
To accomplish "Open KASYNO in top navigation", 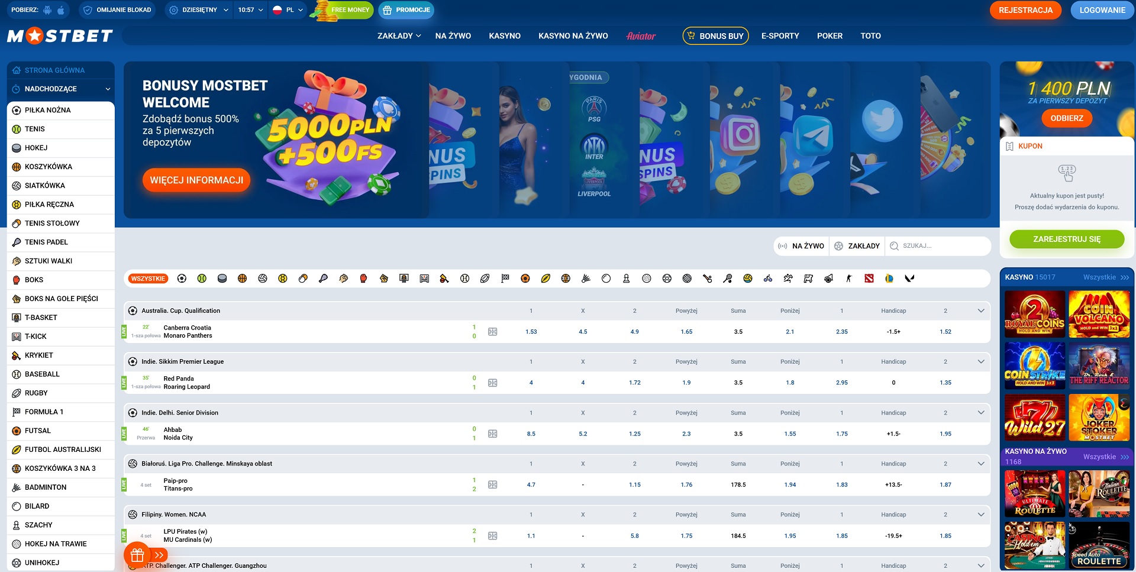I will click(x=505, y=36).
